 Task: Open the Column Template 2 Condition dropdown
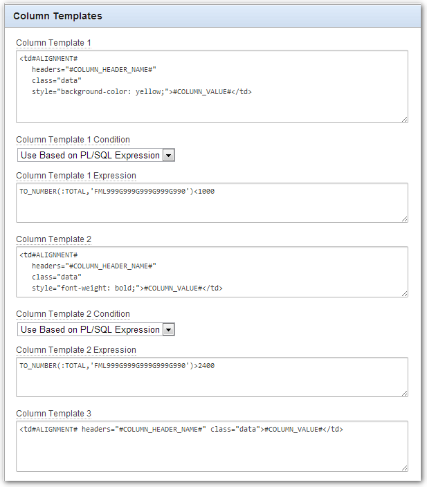tap(96, 329)
